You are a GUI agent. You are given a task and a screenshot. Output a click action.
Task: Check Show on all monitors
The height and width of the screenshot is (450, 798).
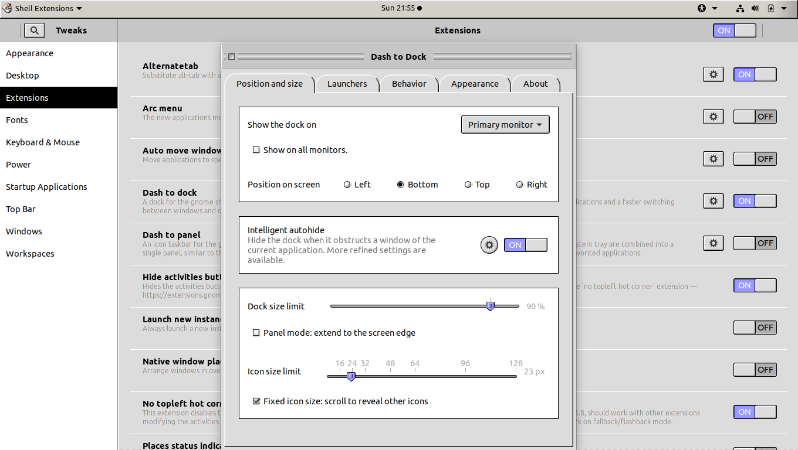click(x=256, y=150)
